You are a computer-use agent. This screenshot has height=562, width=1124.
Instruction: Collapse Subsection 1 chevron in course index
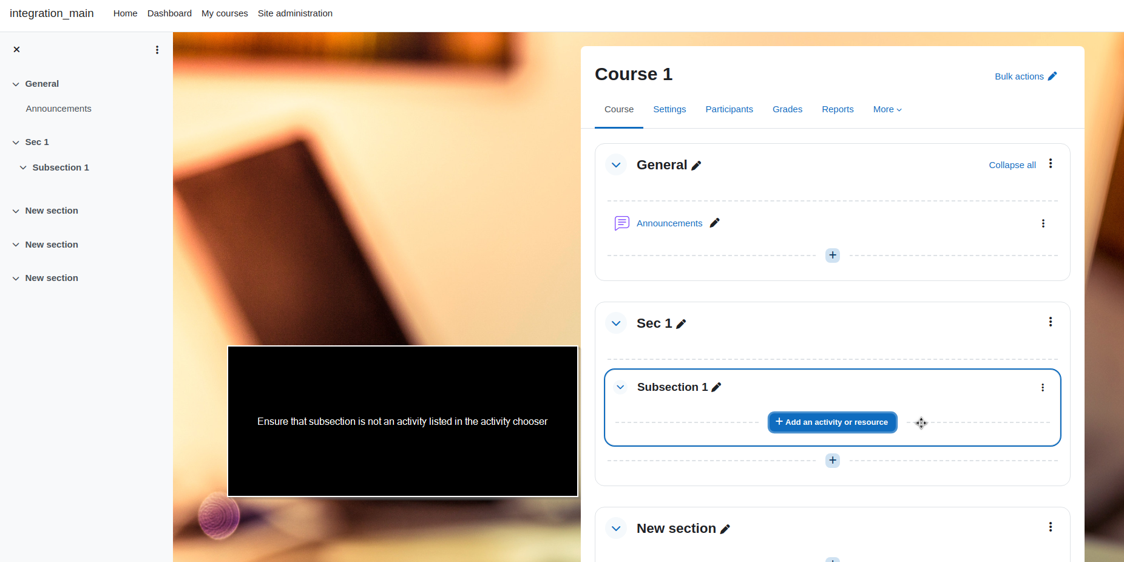click(23, 168)
